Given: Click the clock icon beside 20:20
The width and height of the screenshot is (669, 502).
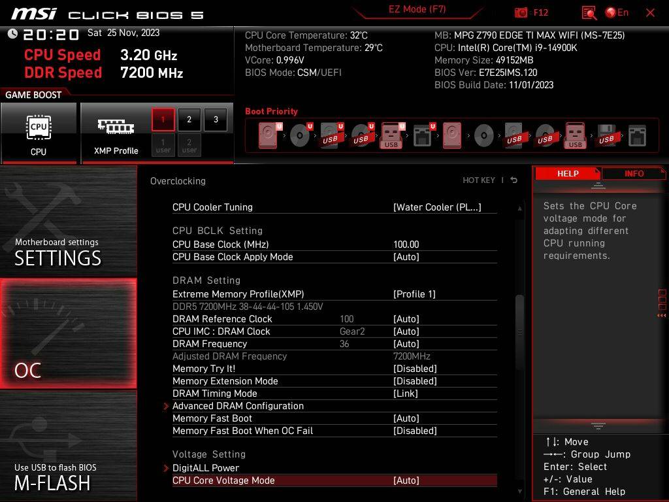Looking at the screenshot, I should (12, 34).
